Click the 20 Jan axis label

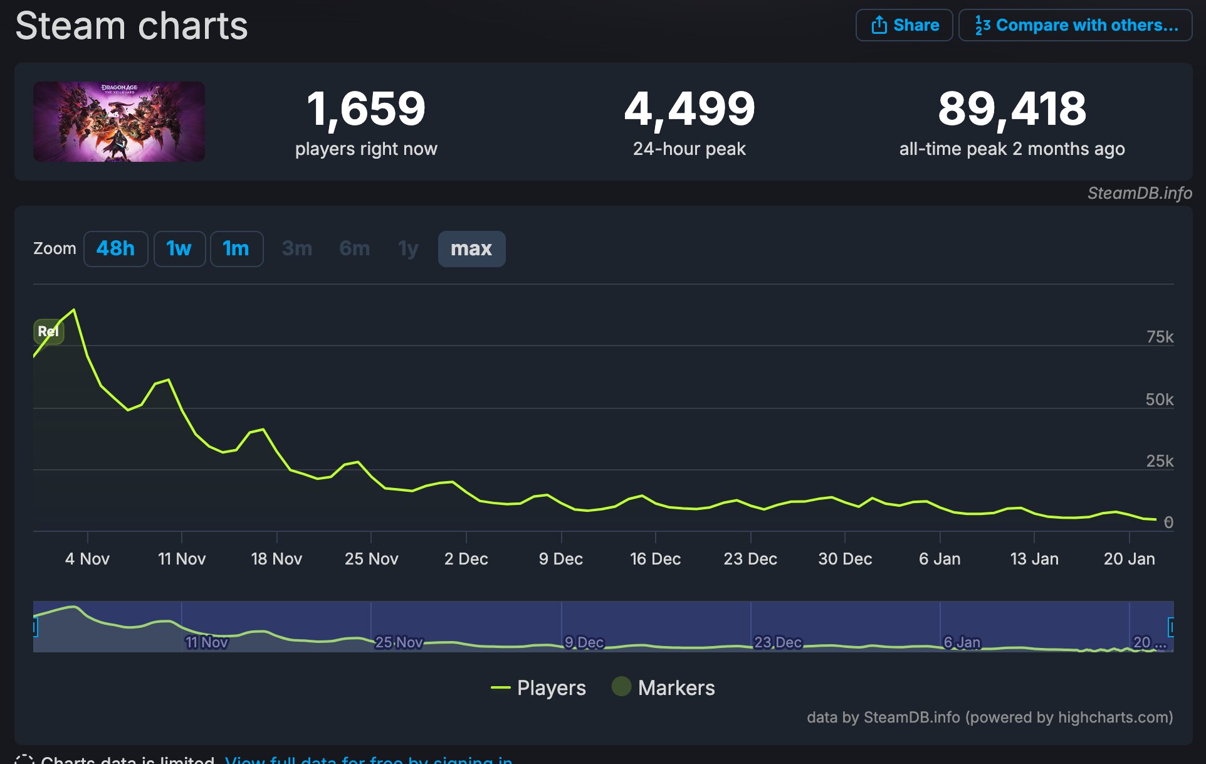pos(1129,559)
